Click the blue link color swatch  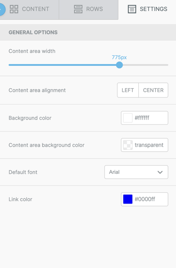pos(128,199)
